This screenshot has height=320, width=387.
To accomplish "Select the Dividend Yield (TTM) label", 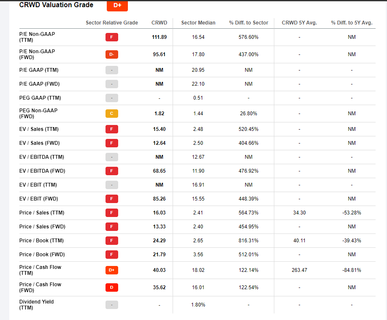I will pyautogui.click(x=37, y=305).
